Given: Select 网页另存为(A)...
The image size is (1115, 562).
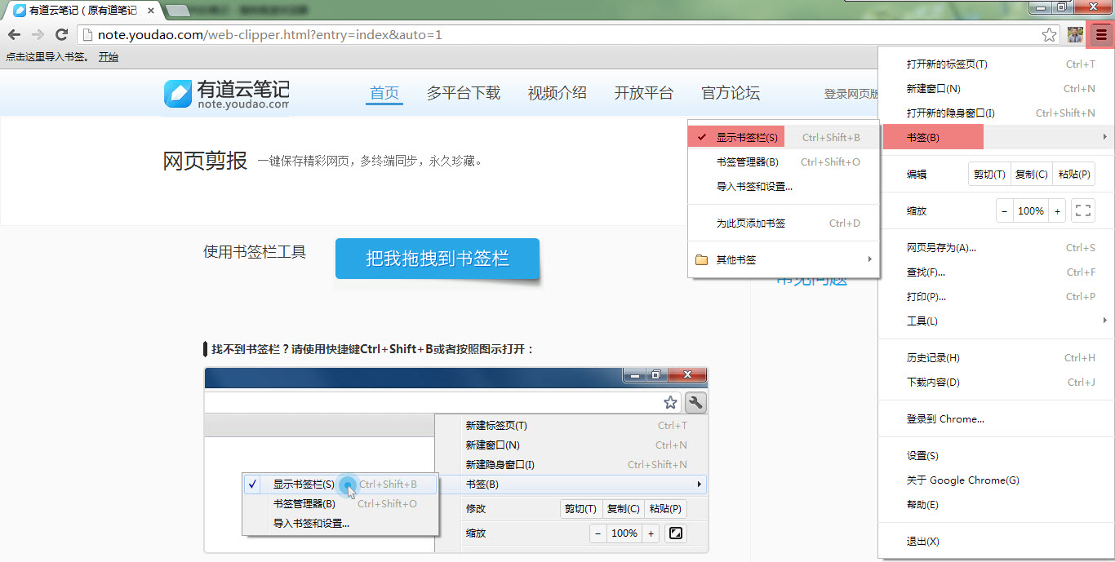Looking at the screenshot, I should point(997,247).
